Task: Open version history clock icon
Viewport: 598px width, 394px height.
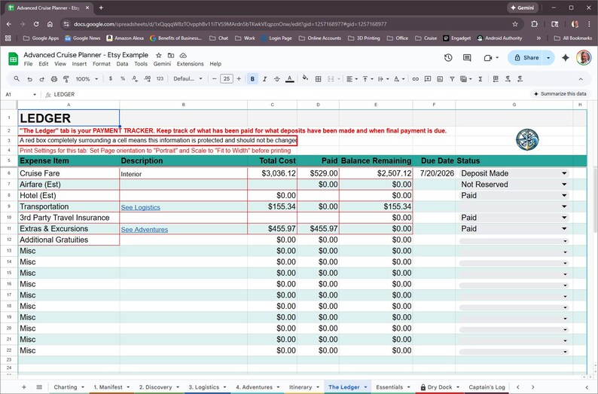Action: [x=448, y=57]
